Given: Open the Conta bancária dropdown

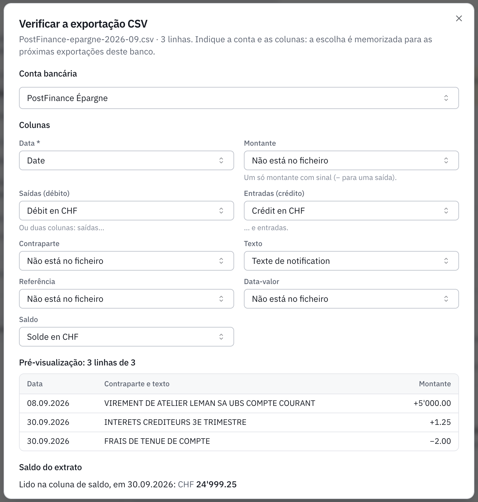Looking at the screenshot, I should point(239,98).
